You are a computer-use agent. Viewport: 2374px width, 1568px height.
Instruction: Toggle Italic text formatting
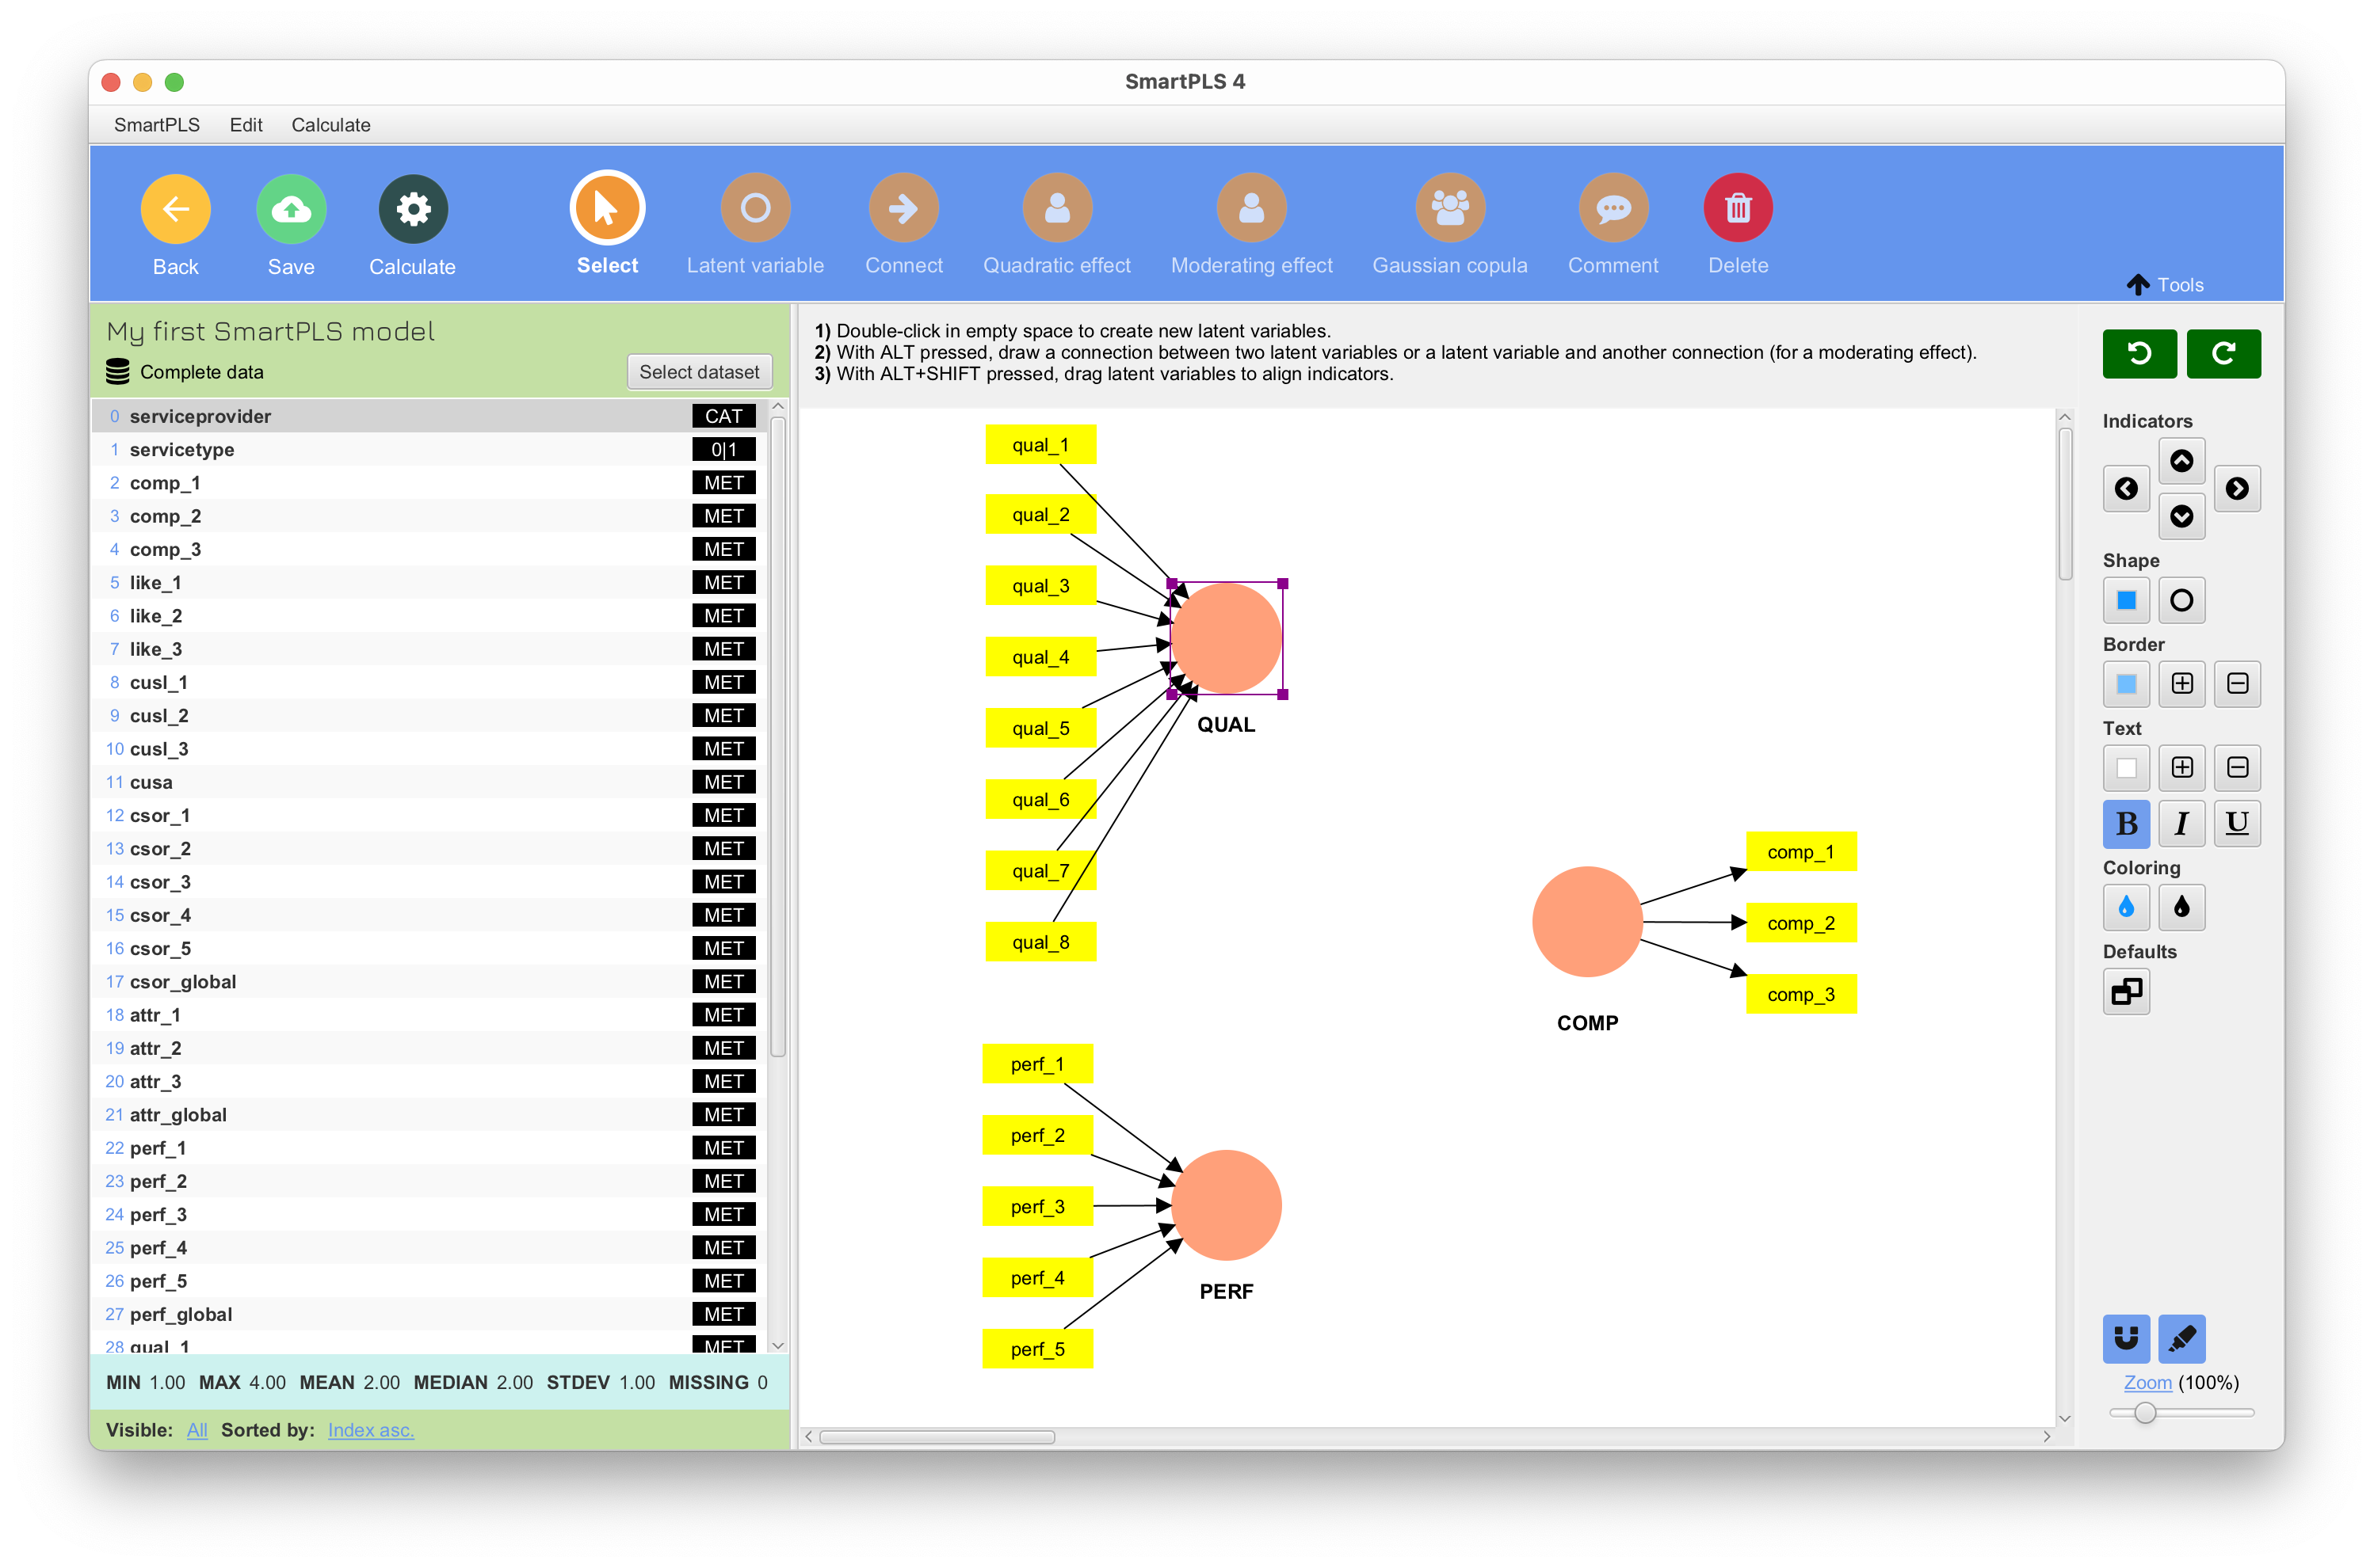click(x=2182, y=824)
